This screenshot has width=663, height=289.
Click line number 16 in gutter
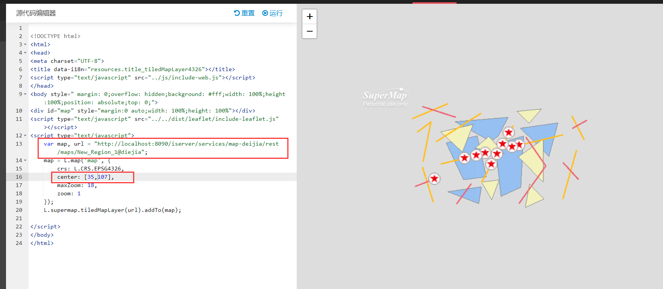(x=19, y=177)
